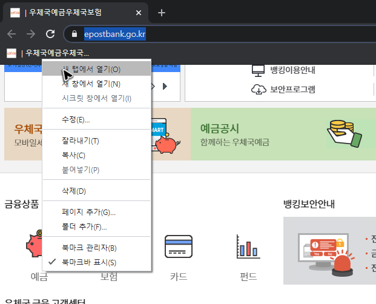Open the 우체국예금우체국... bookmark in bookmarks bar

click(x=48, y=53)
